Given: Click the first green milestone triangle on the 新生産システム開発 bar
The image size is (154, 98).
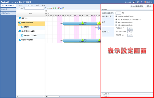Looking at the screenshot, I should tap(82, 23).
